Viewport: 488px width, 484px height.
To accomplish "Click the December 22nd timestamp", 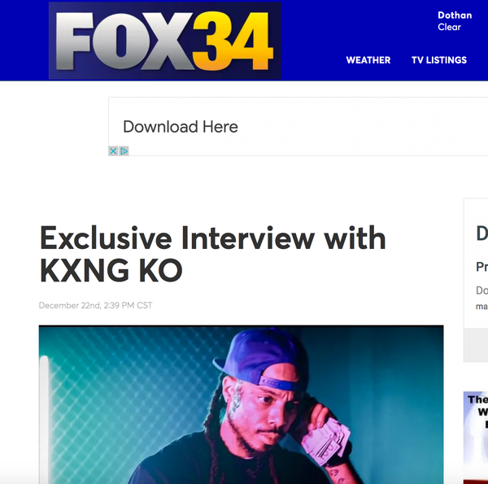I will coord(95,305).
